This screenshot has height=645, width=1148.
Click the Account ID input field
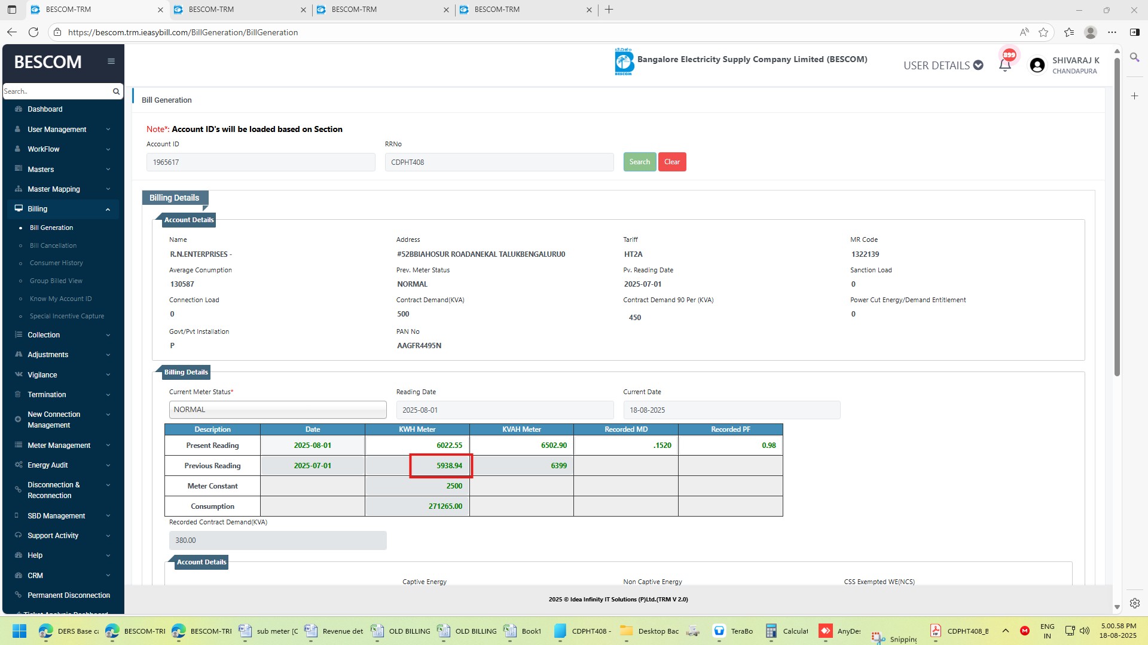(x=261, y=162)
